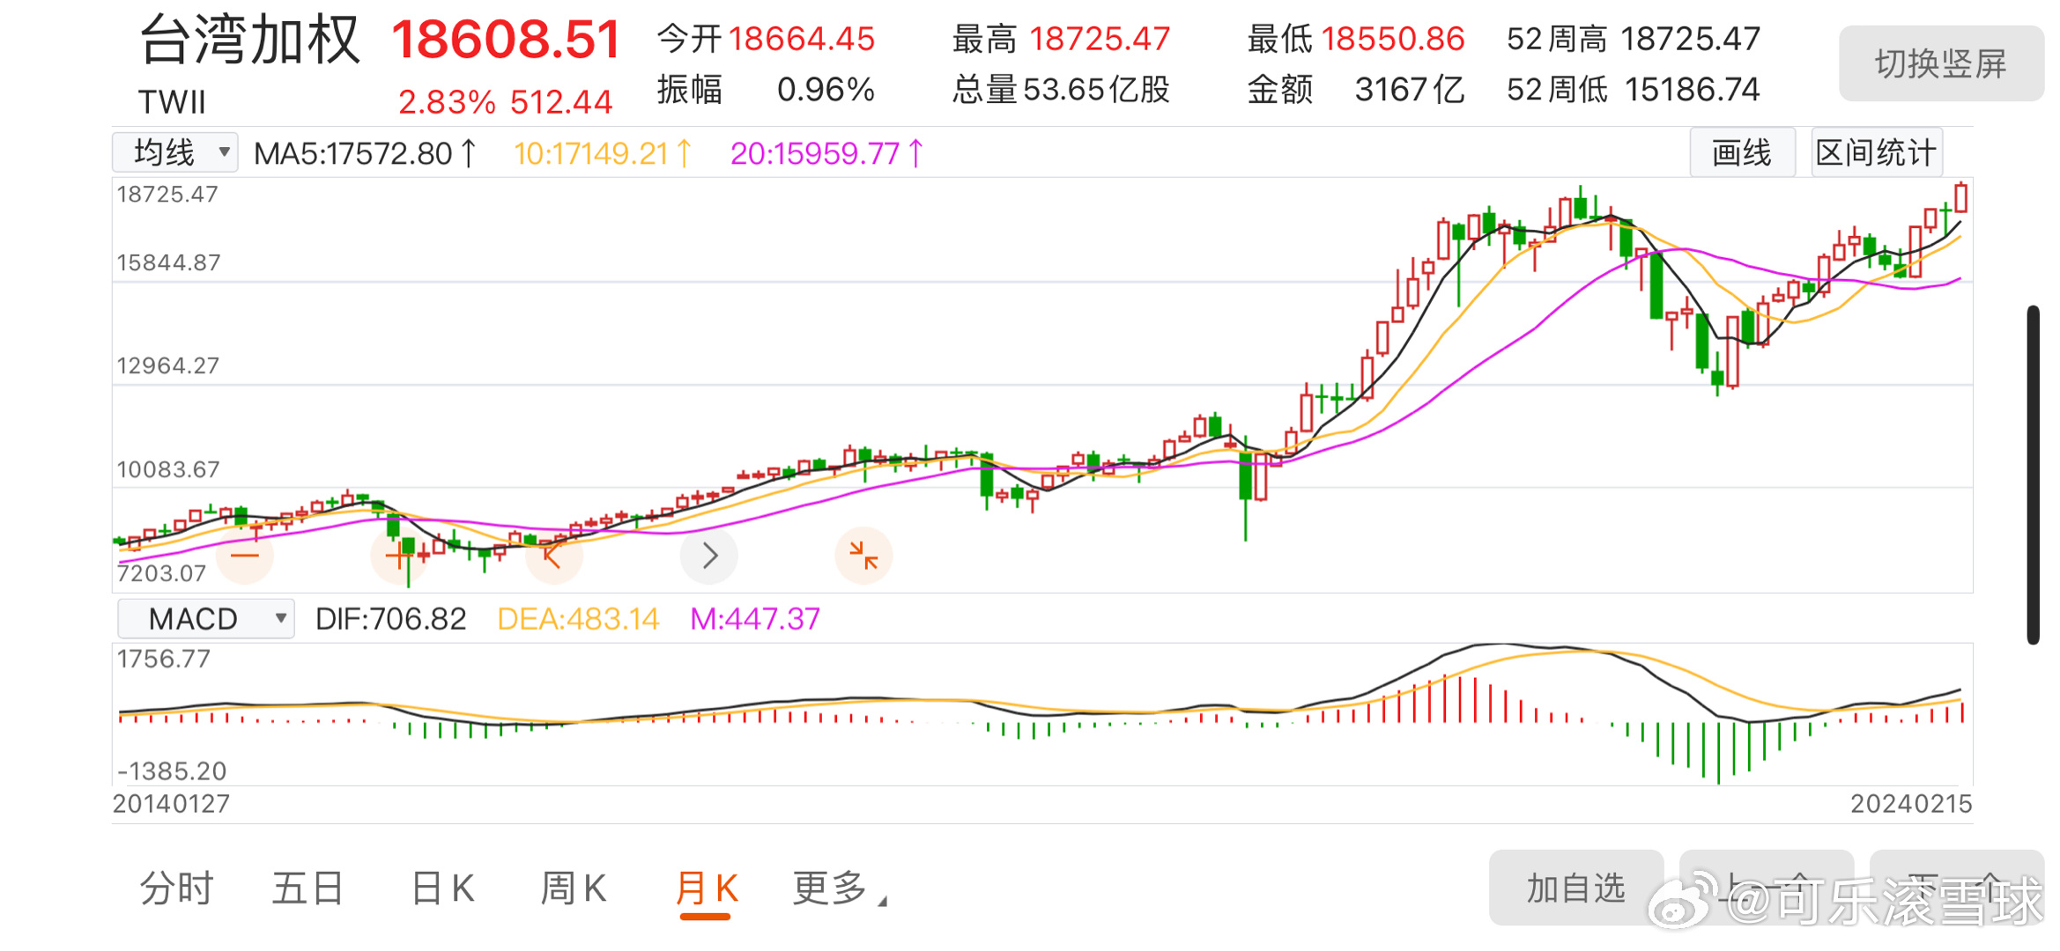Click the 切换竖屏 button
The image size is (2060, 951).
coord(1941,63)
